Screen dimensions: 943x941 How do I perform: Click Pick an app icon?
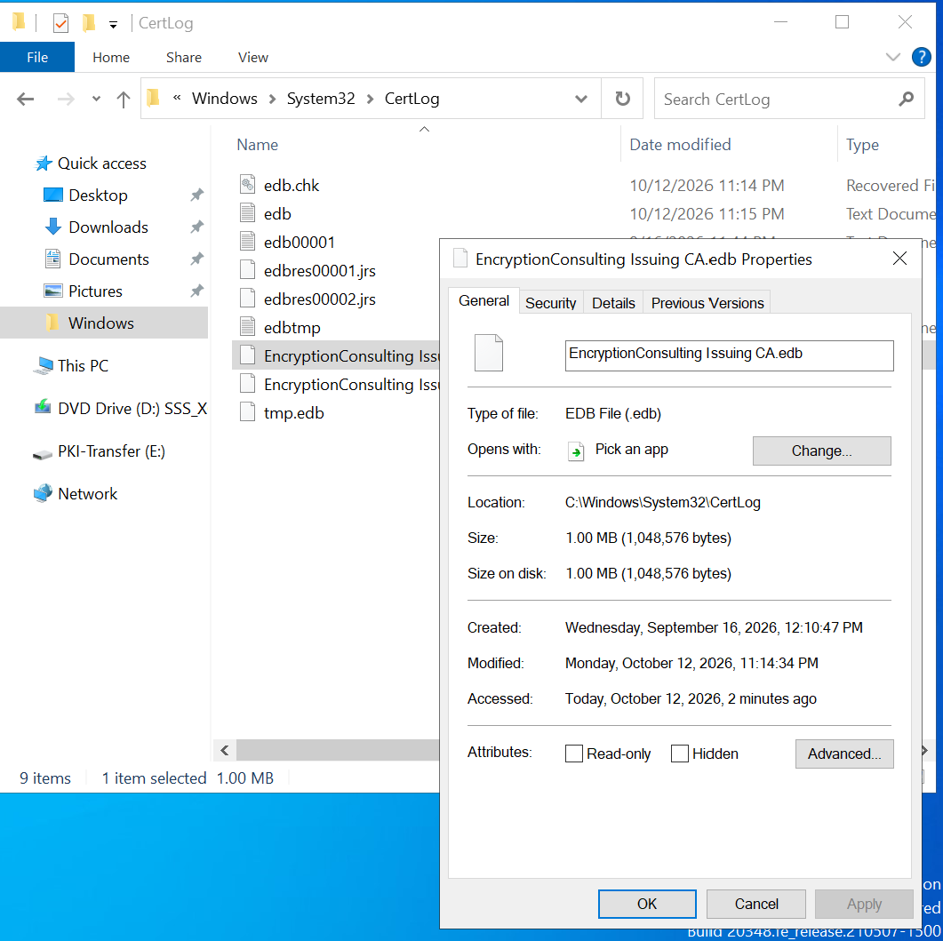pyautogui.click(x=576, y=451)
